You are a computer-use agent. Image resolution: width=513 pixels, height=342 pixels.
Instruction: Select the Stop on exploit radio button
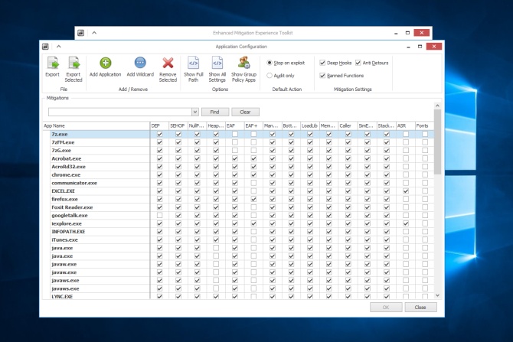(x=270, y=63)
